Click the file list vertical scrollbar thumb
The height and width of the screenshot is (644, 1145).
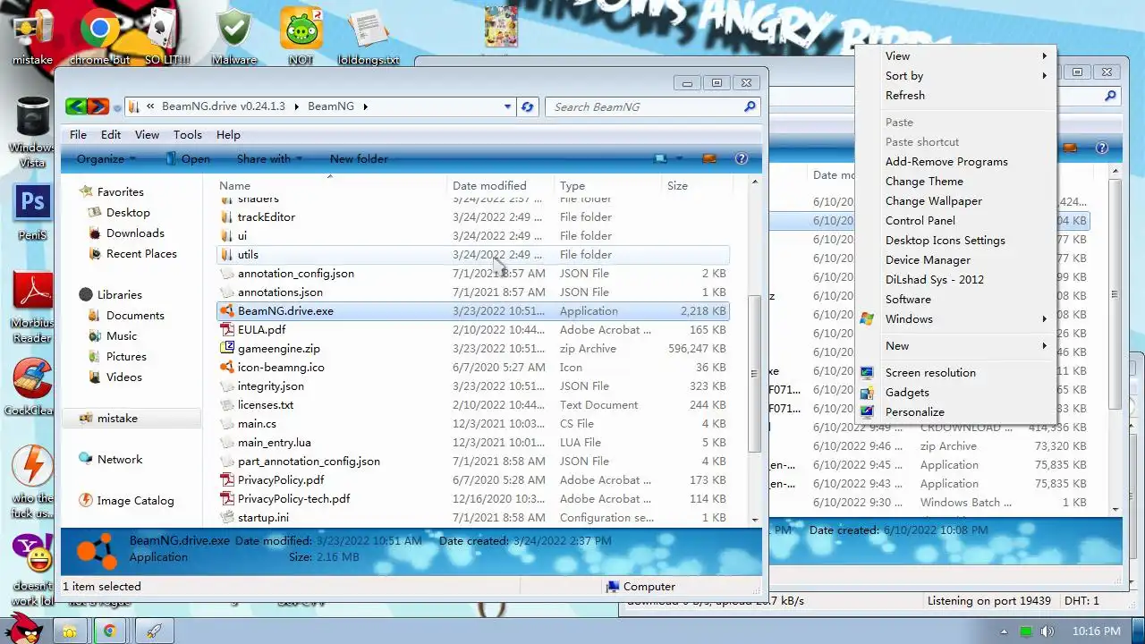click(755, 374)
